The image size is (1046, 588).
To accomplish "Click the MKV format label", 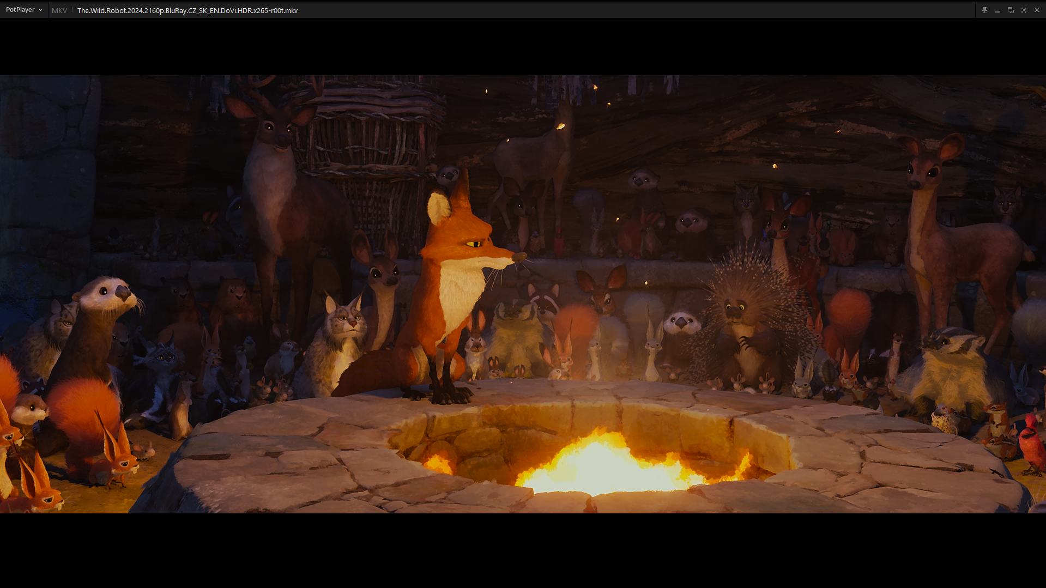I will [x=59, y=10].
